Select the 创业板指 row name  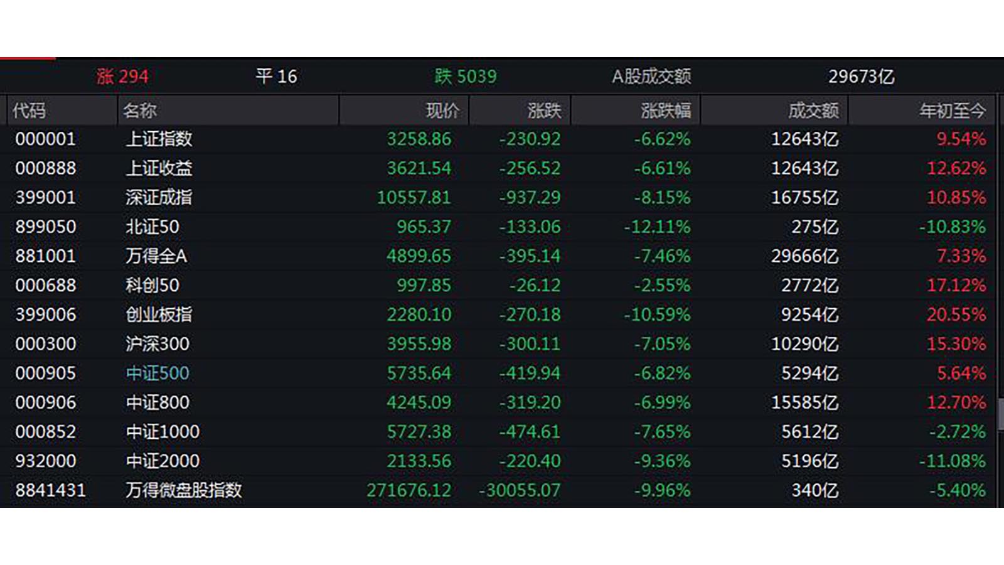click(159, 315)
